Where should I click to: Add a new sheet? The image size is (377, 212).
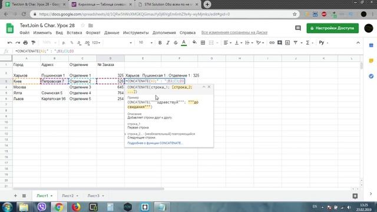16,196
